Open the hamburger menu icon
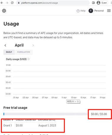Screen dimensions: 112x135 109,11
